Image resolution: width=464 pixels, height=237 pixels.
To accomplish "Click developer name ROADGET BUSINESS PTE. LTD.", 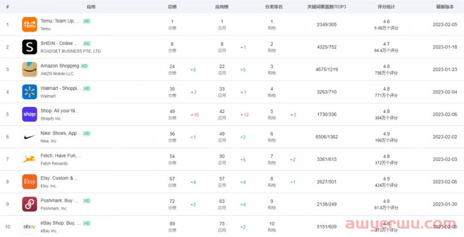I will pos(71,51).
